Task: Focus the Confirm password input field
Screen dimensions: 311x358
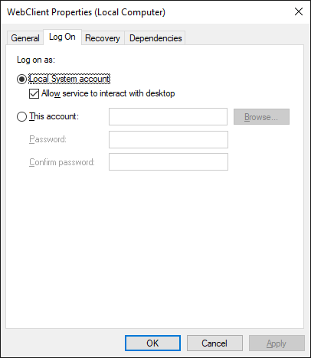Action: coord(169,161)
